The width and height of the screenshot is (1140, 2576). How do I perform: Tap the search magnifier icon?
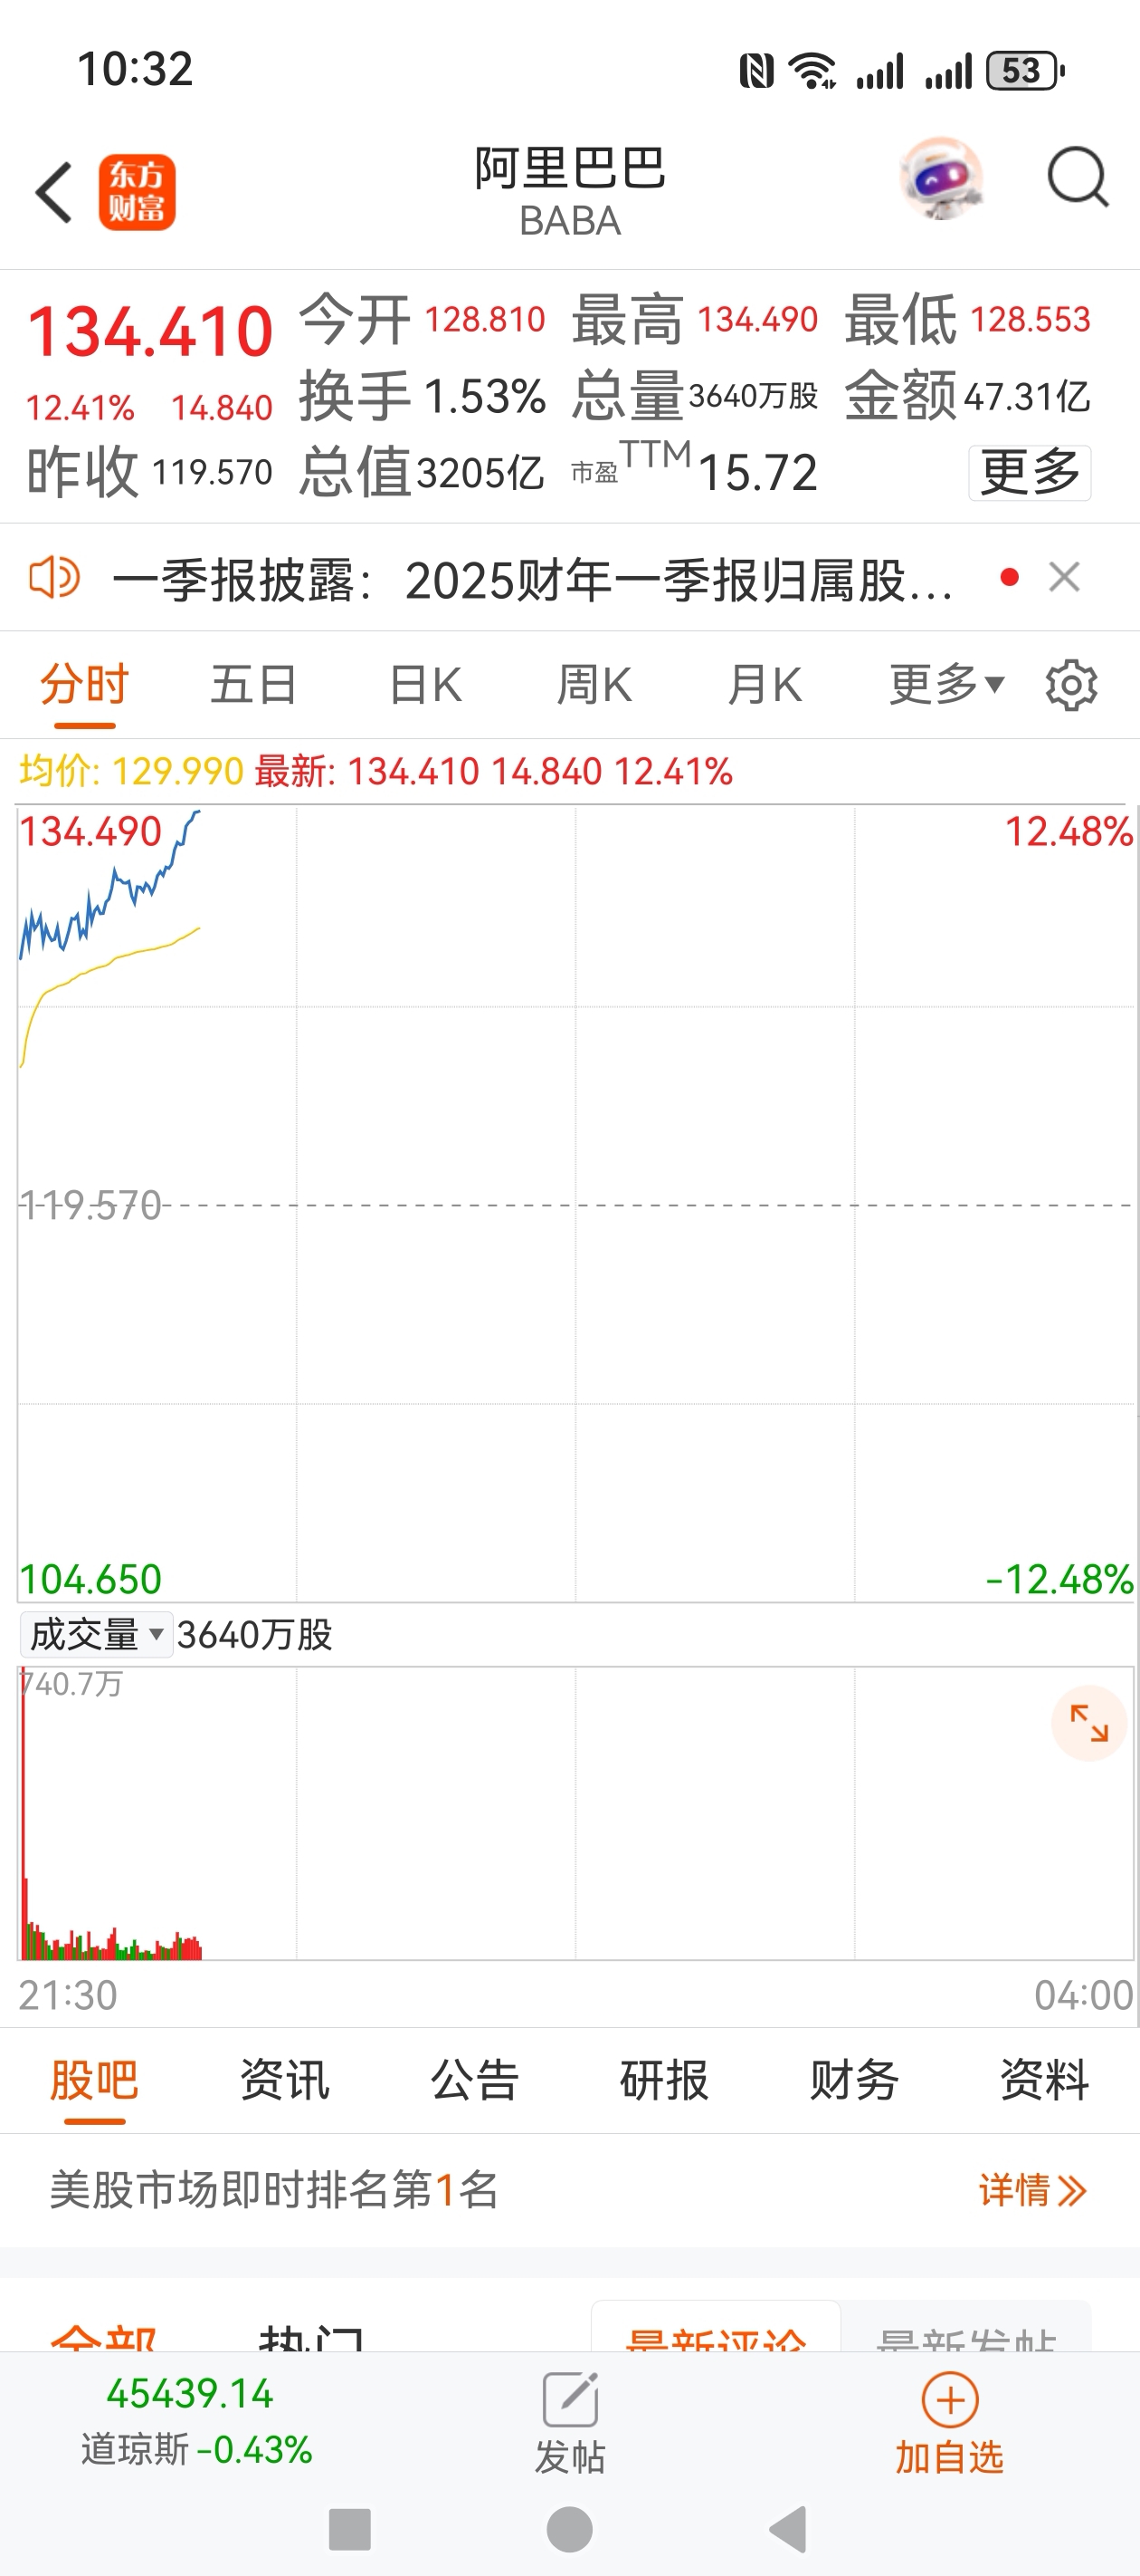point(1078,178)
